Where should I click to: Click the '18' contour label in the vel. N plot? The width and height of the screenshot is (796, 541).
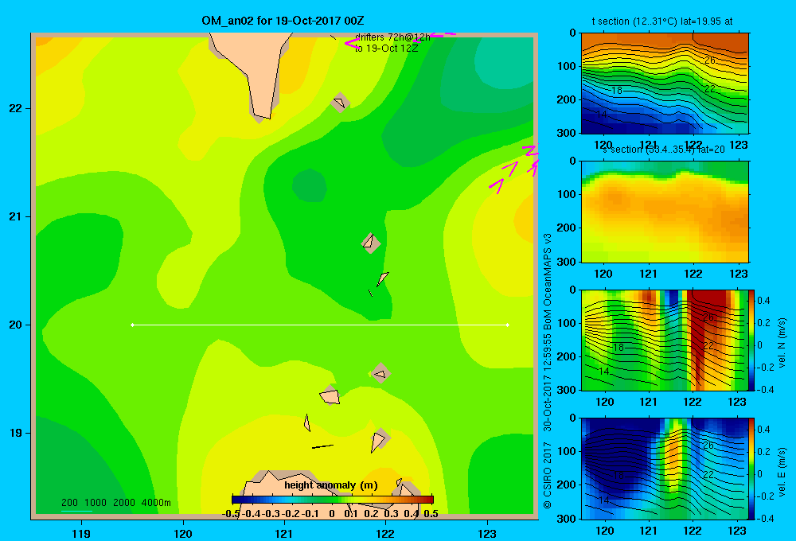tap(618, 348)
